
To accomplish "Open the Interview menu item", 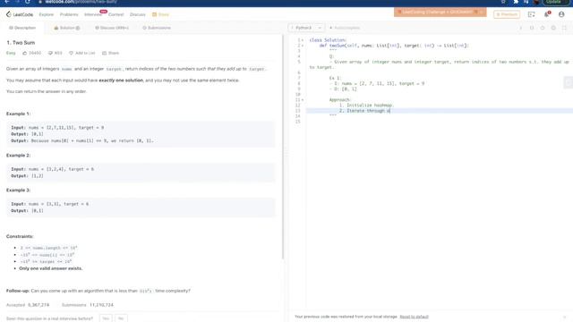I will pos(93,14).
